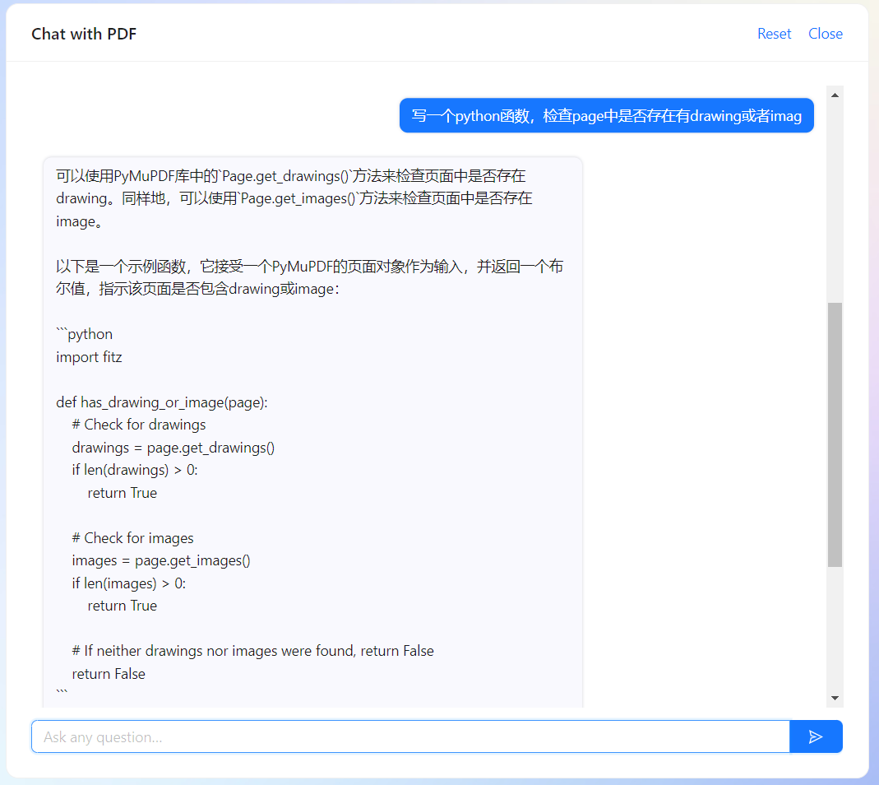The image size is (879, 785).
Task: Click the blue user message bubble
Action: point(607,115)
